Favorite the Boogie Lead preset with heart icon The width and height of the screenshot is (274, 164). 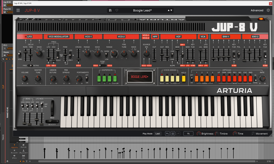click(117, 10)
